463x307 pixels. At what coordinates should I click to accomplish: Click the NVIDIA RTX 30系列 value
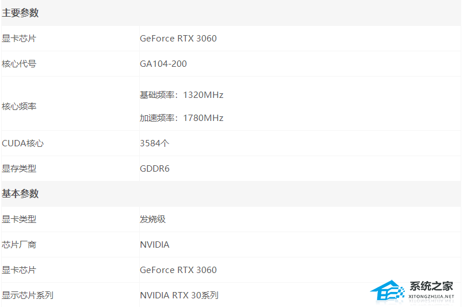click(x=179, y=295)
